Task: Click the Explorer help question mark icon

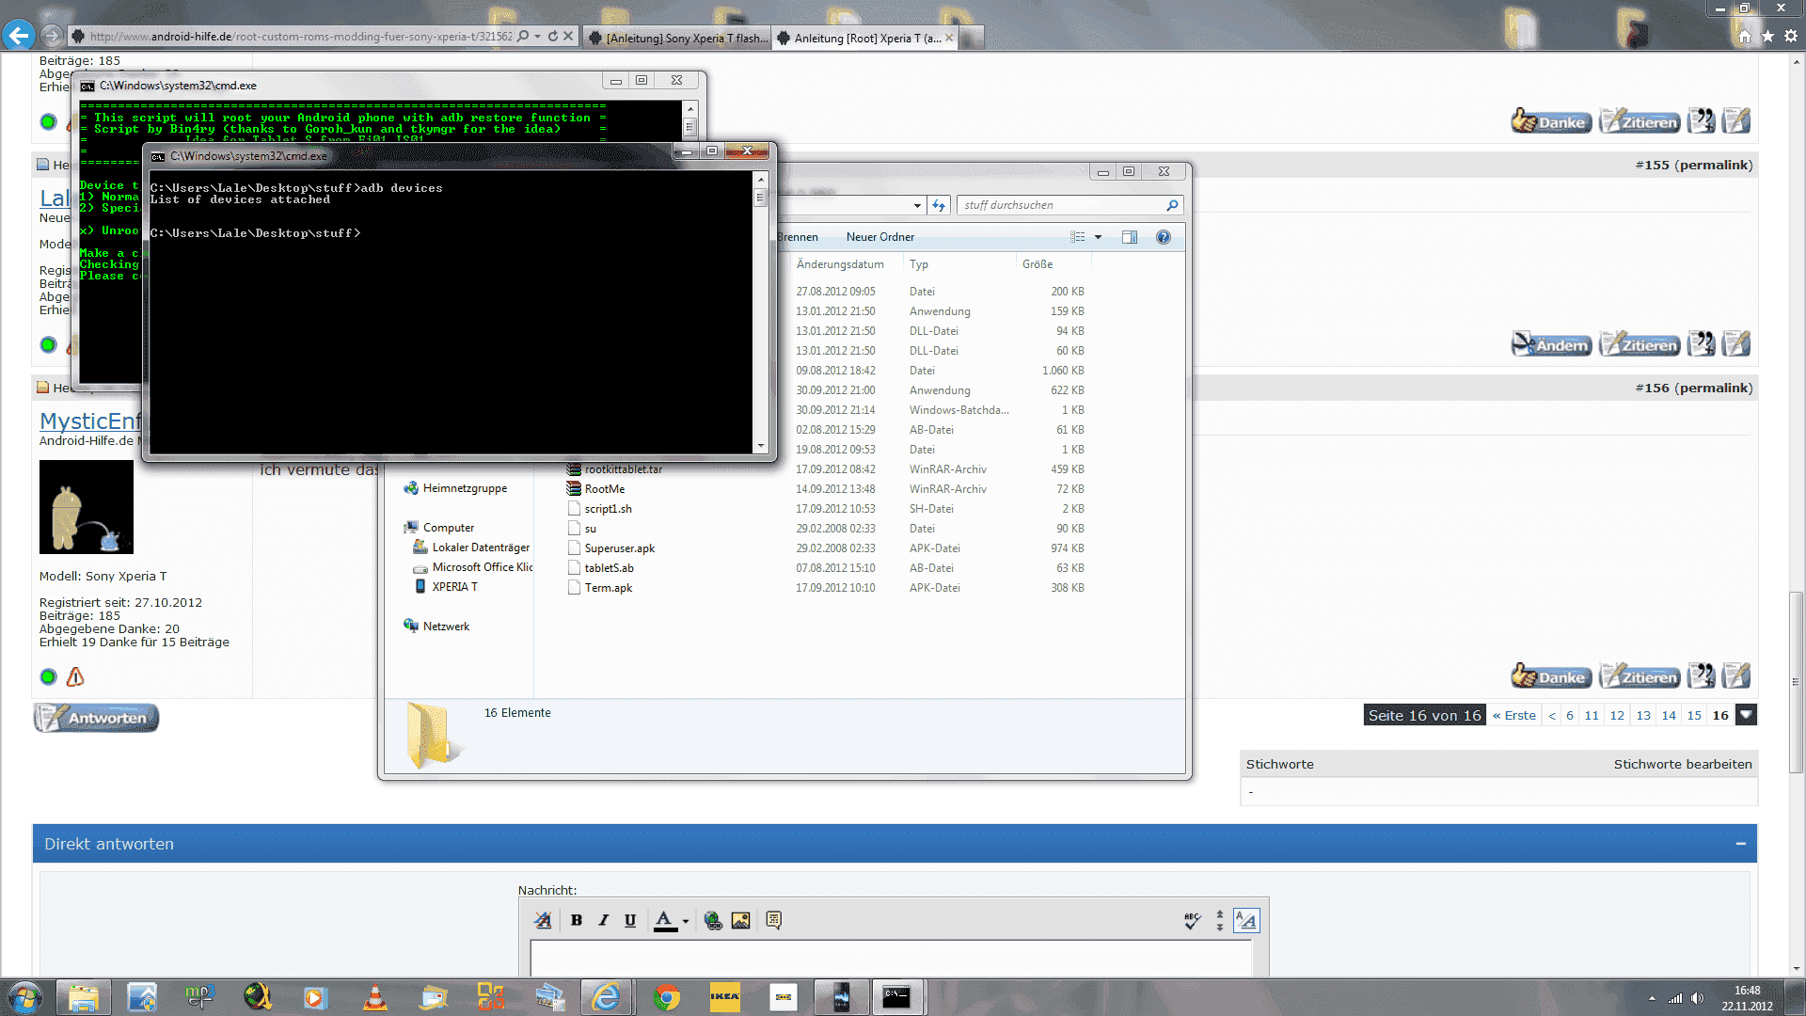Action: pyautogui.click(x=1164, y=237)
